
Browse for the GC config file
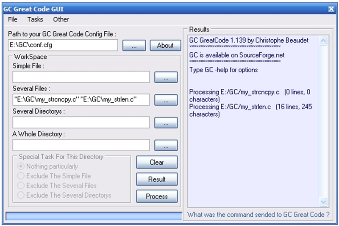click(134, 45)
